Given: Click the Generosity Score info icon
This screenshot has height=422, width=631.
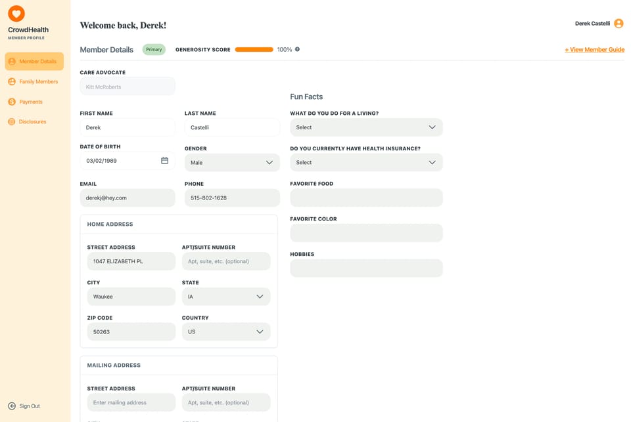Looking at the screenshot, I should (297, 49).
